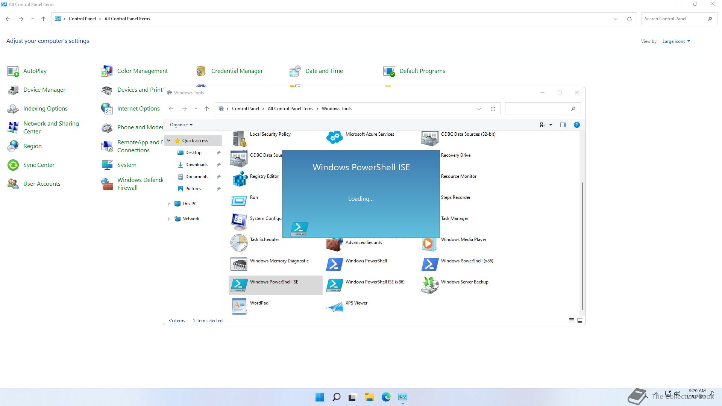Open Windows Tools address bar history dropdown
This screenshot has height=406, width=722.
479,109
